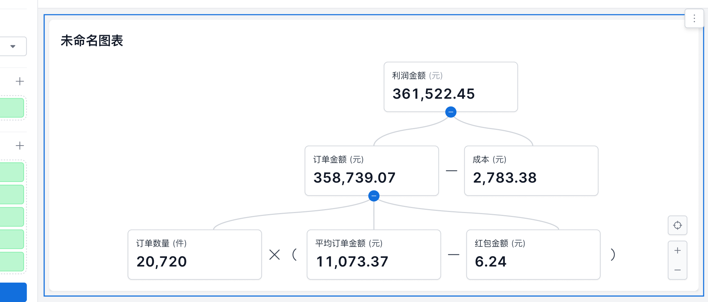The height and width of the screenshot is (302, 708).
Task: Click the crosshair recenter view icon
Action: pos(677,225)
